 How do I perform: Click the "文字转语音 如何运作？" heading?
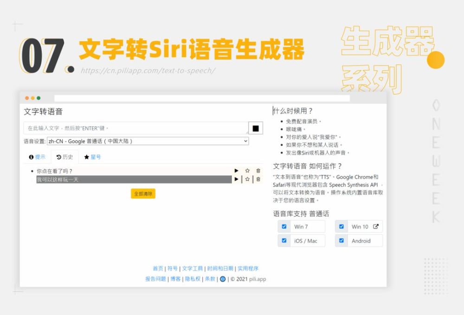pos(307,166)
